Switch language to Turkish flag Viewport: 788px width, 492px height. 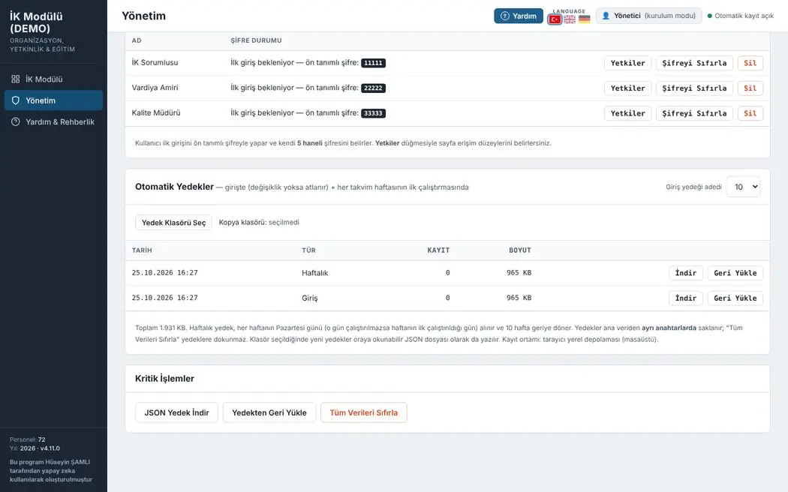(555, 19)
